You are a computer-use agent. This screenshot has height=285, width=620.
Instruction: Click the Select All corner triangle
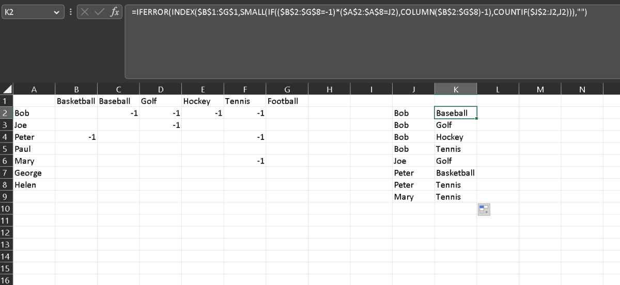pos(7,89)
